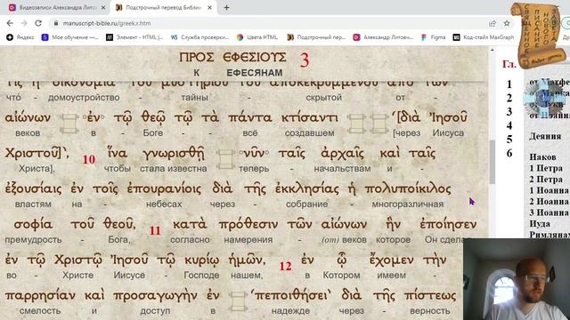Go to chapter 2

tap(509, 98)
